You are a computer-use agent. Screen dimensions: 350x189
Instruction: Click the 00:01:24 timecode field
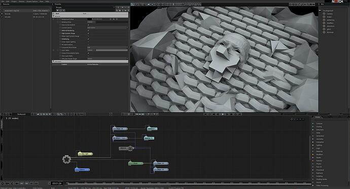[x=57, y=183]
